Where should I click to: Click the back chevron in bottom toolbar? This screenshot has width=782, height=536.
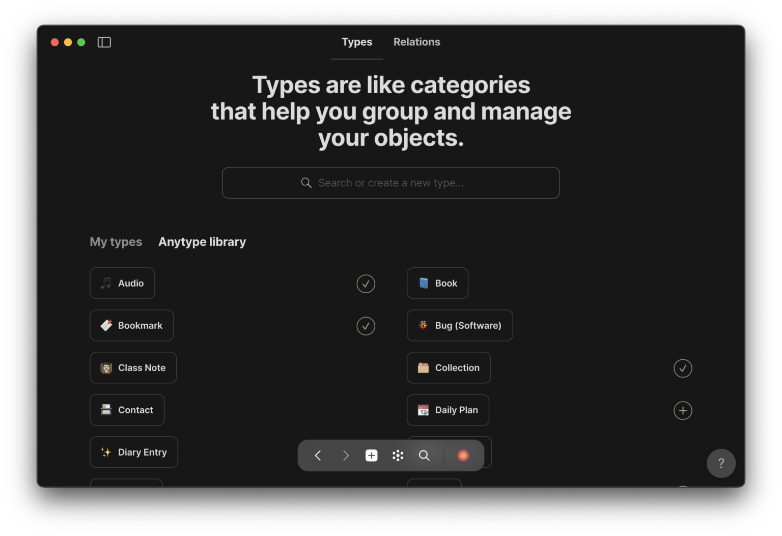[x=317, y=455]
